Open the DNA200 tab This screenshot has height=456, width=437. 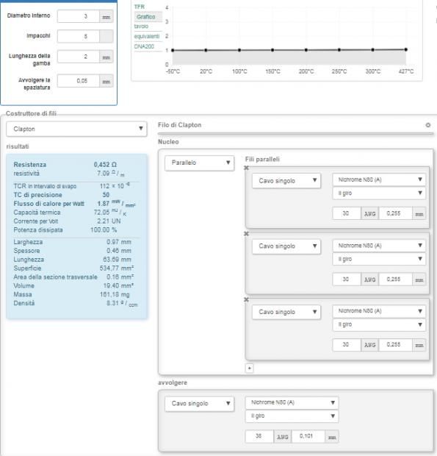[x=144, y=46]
